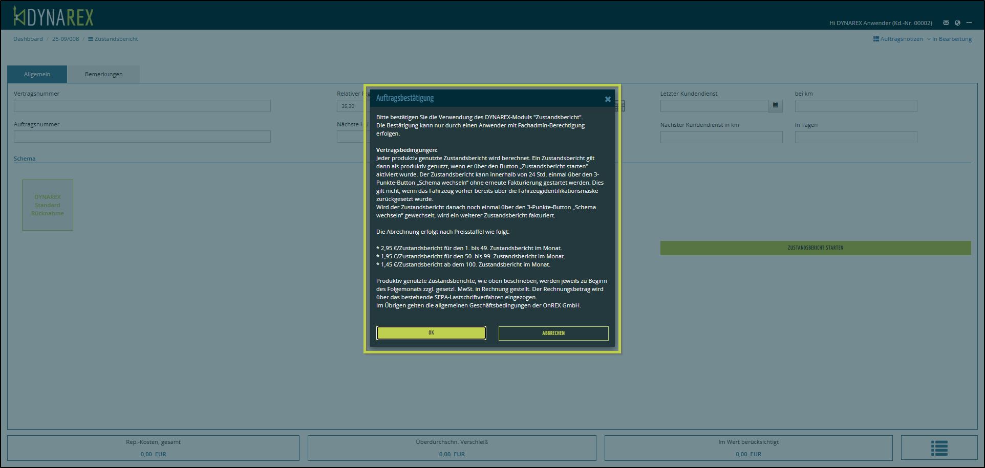Go to Dashboard via breadcrumb
Viewport: 985px width, 468px height.
(28, 39)
